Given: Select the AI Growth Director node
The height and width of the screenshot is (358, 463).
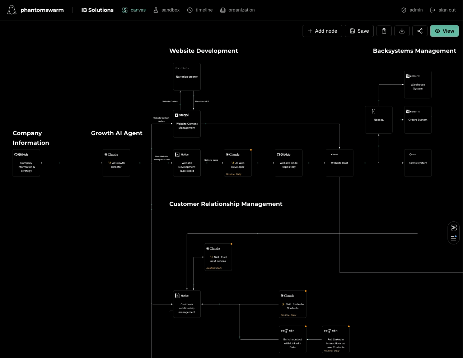Looking at the screenshot, I should pyautogui.click(x=116, y=163).
